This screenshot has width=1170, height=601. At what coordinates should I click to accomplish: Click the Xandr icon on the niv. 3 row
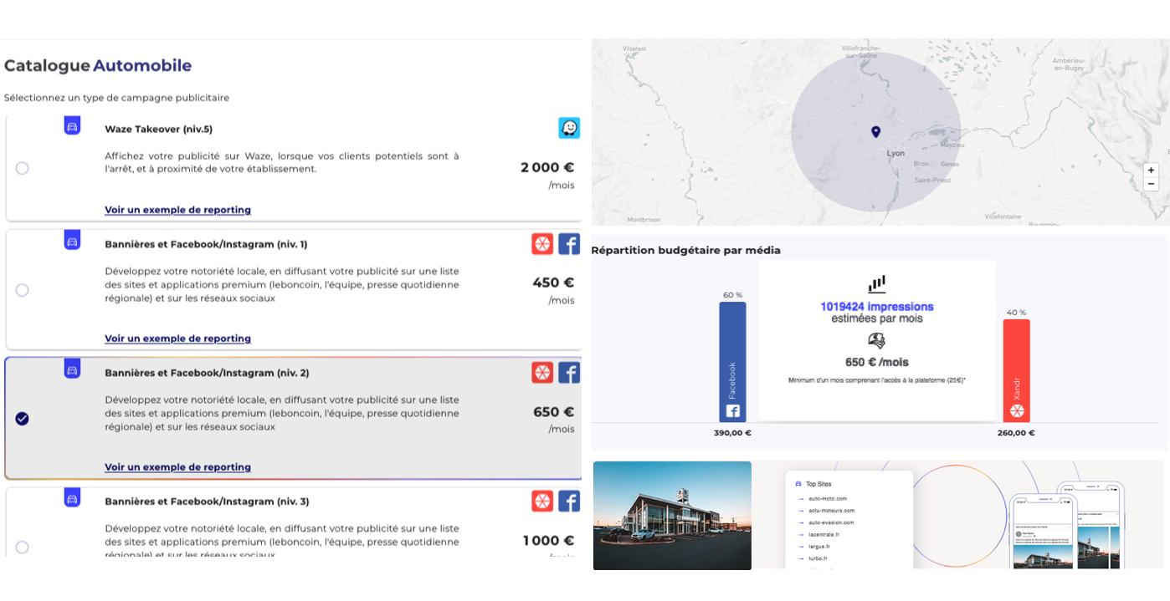[542, 502]
